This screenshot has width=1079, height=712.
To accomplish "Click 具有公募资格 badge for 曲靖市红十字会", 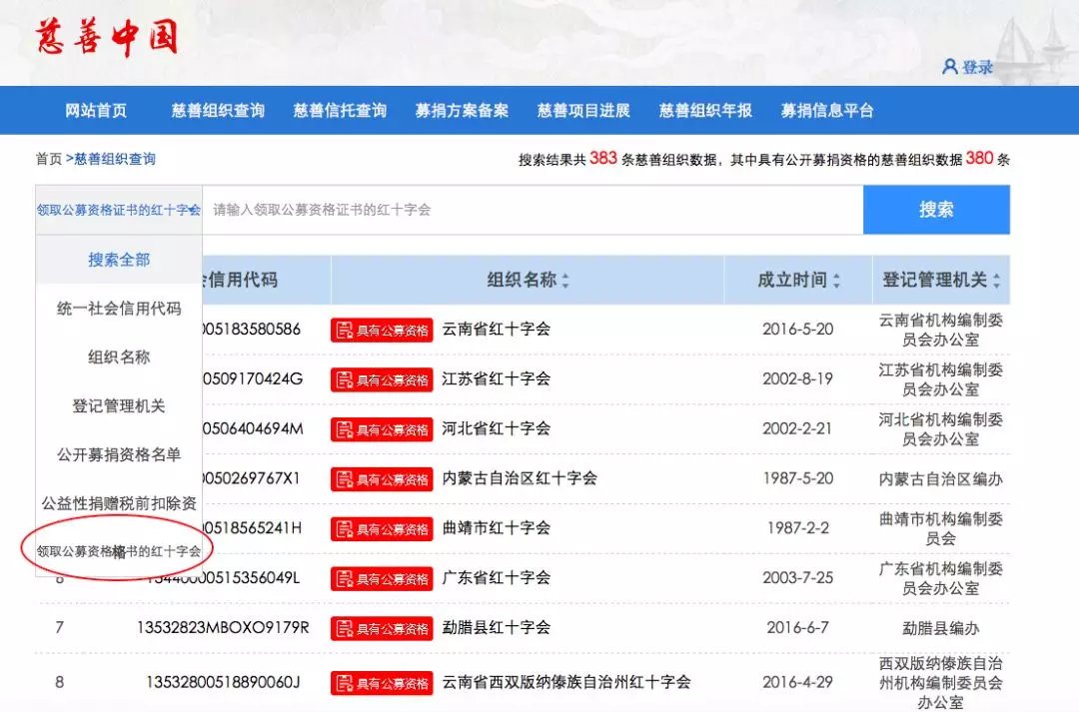I will click(382, 529).
